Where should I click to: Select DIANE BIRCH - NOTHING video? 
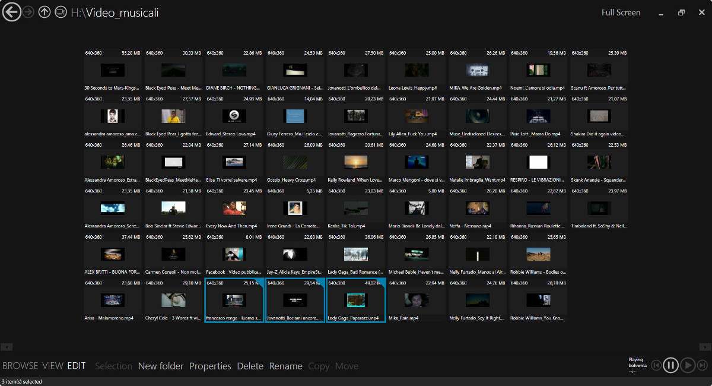(x=234, y=70)
